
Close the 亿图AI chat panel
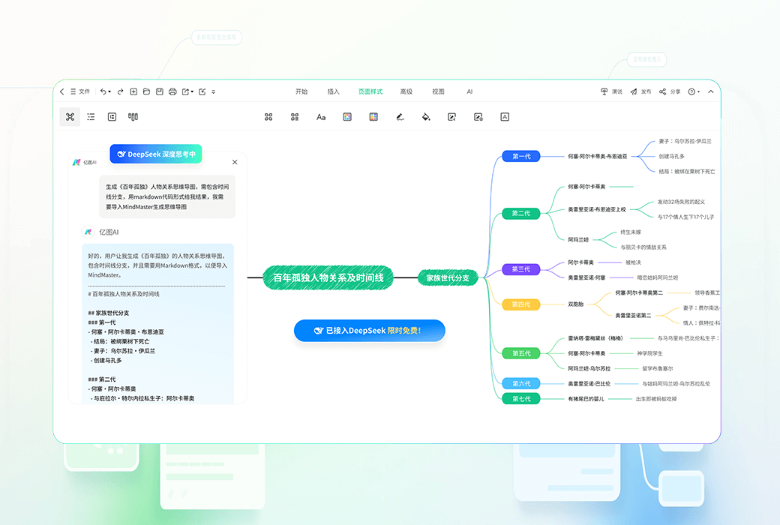(235, 162)
